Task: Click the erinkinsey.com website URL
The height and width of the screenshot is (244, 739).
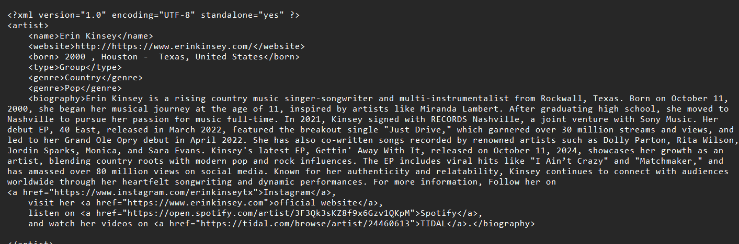Action: tap(164, 46)
